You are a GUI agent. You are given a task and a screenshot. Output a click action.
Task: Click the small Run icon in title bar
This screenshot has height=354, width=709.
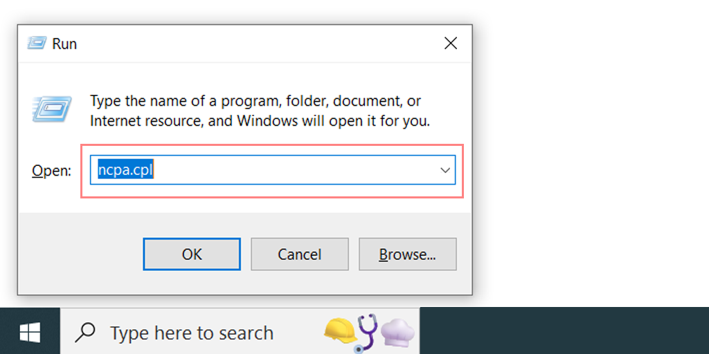coord(37,44)
